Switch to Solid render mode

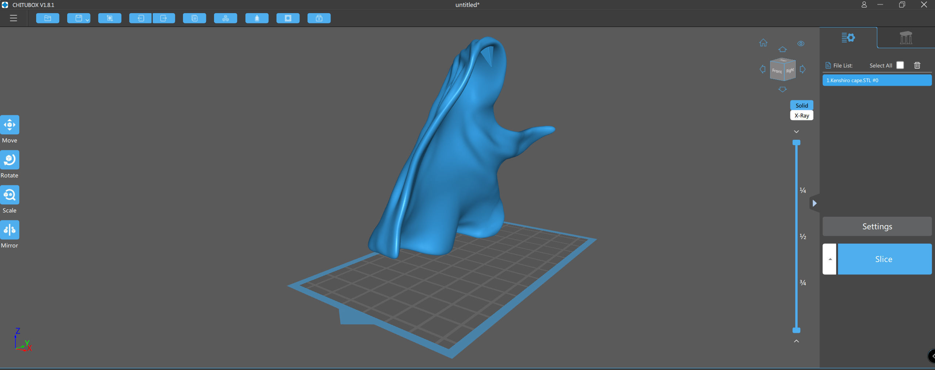(x=802, y=105)
